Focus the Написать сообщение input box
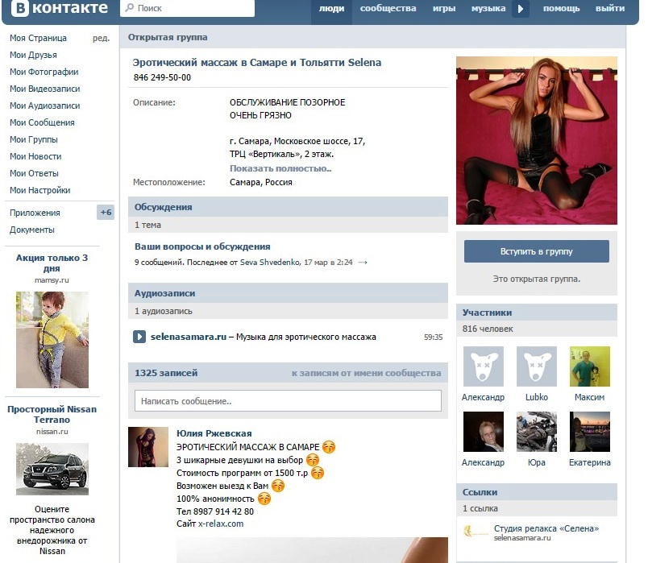 click(x=288, y=401)
